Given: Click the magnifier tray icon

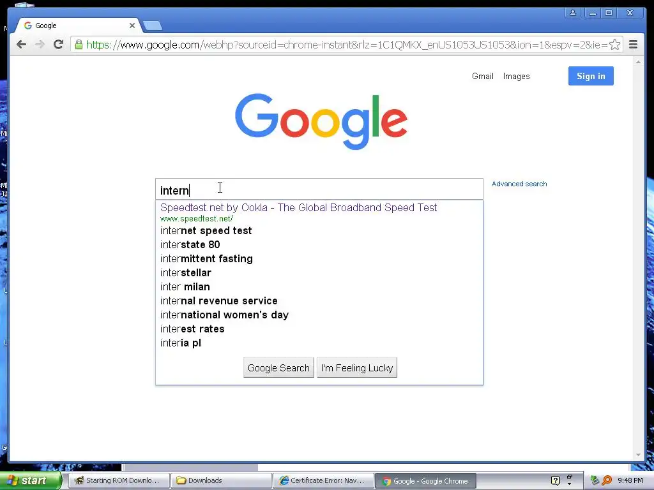Looking at the screenshot, I should tap(607, 480).
